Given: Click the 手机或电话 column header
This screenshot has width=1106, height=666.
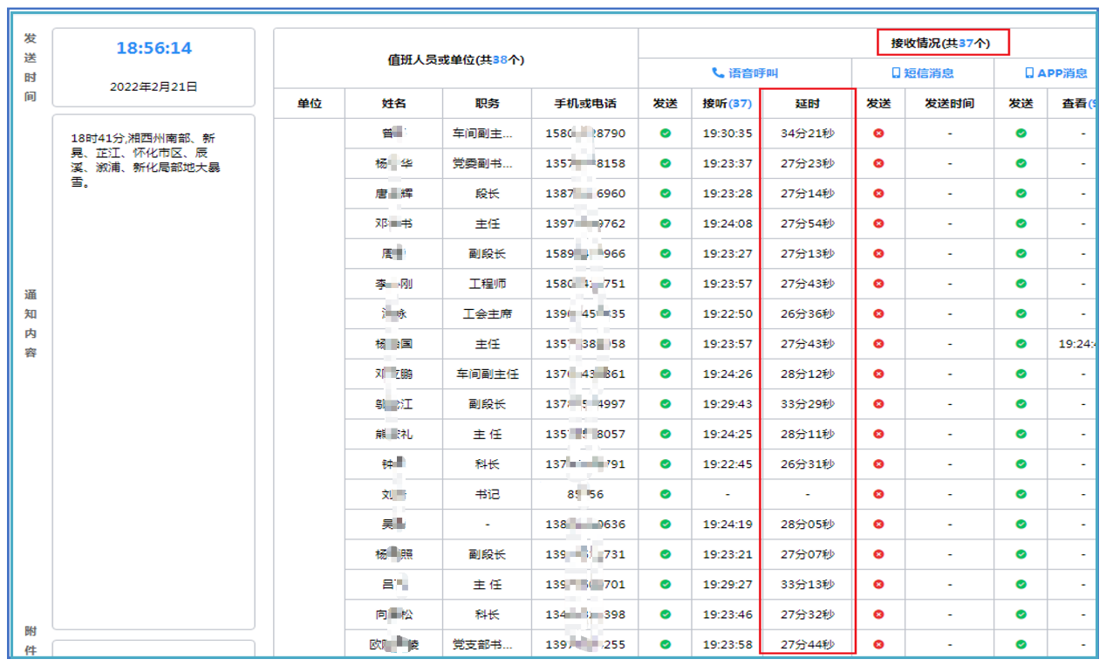Looking at the screenshot, I should (x=585, y=103).
